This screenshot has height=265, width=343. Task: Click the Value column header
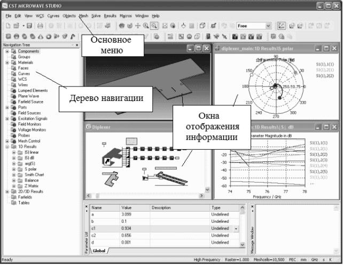135,208
